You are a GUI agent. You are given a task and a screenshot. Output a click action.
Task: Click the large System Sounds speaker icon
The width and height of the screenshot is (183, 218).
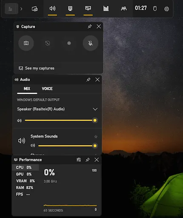(x=22, y=141)
